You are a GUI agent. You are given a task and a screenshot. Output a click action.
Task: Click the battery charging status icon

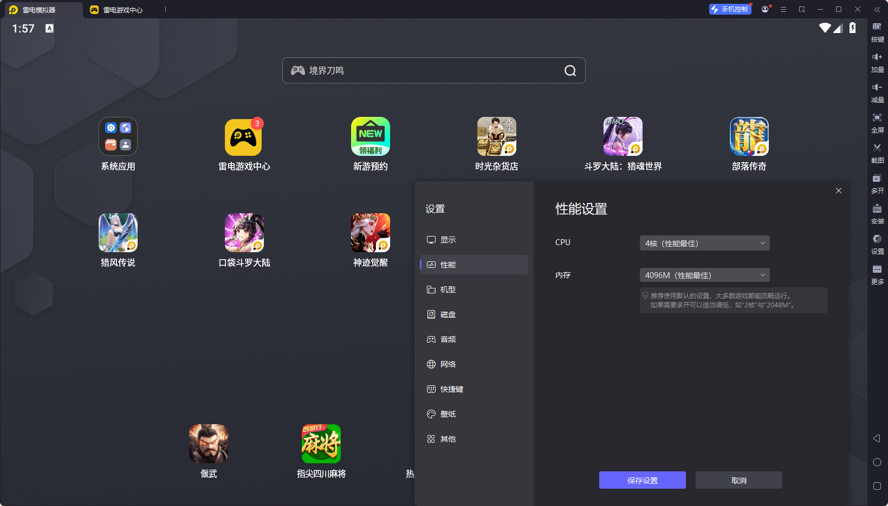click(x=853, y=28)
